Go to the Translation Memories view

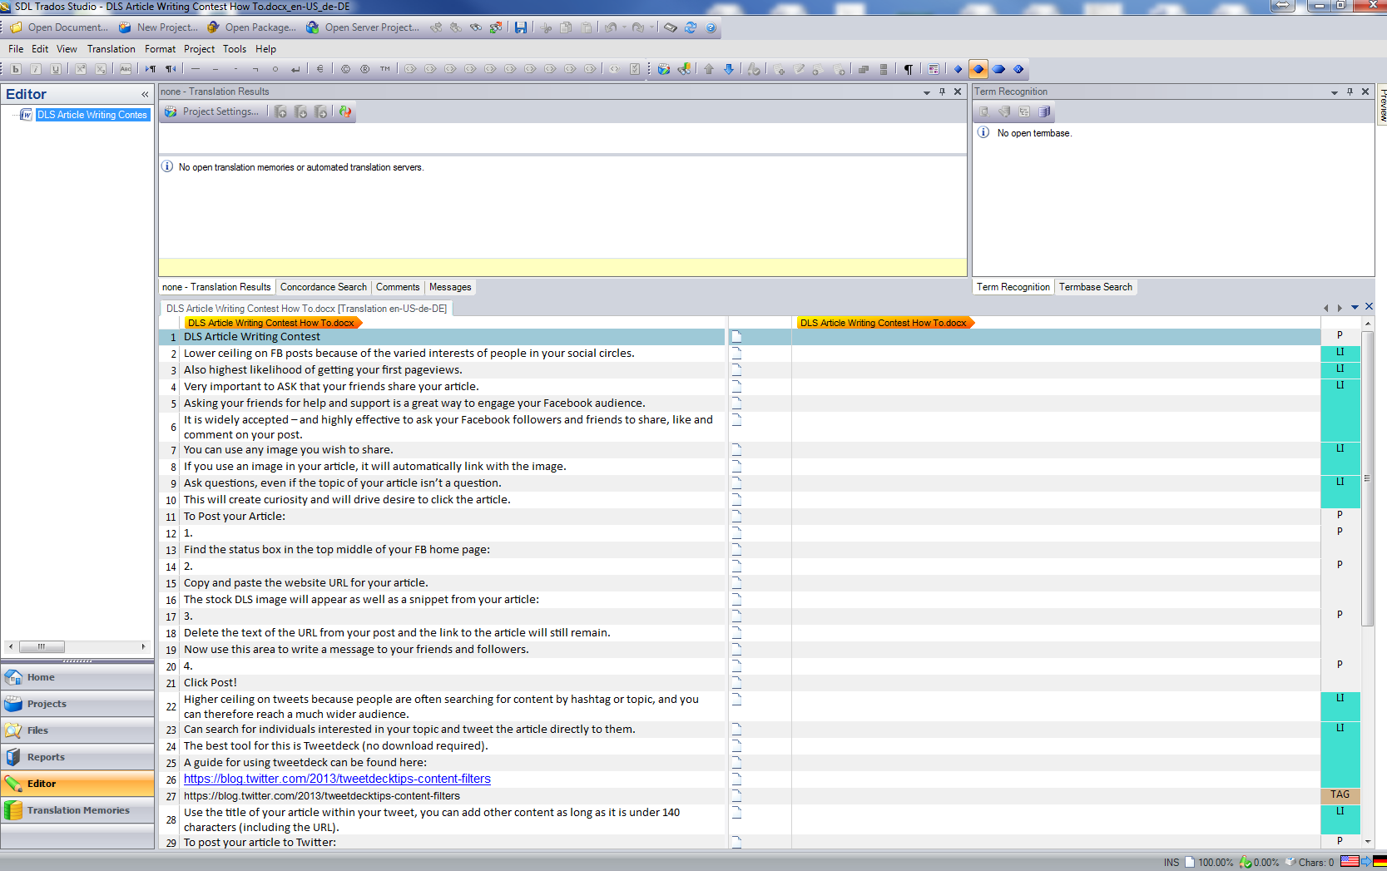point(77,810)
